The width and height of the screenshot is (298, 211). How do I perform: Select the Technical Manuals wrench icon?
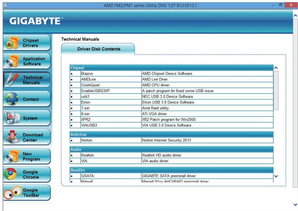[12, 80]
